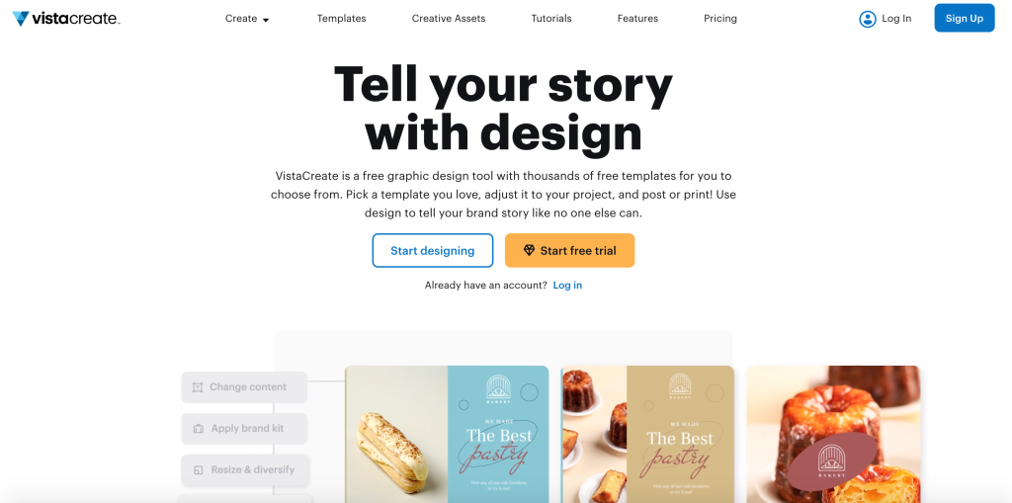Select the canelé close-up template thumbnail
1012x503 pixels.
point(833,435)
